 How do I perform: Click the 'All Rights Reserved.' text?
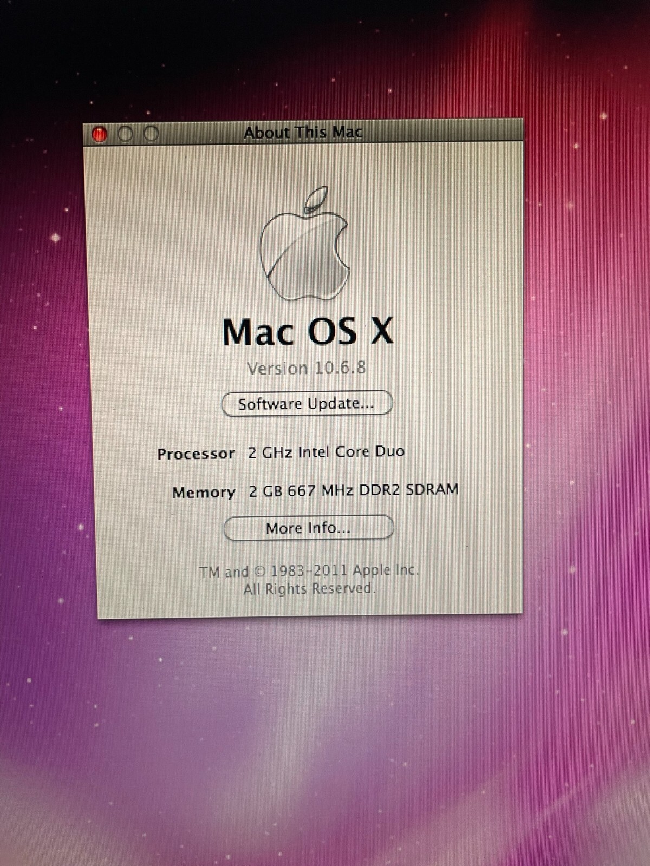coord(309,589)
